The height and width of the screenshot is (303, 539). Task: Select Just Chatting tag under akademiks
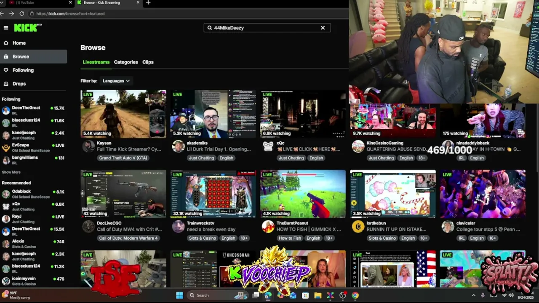tap(201, 158)
